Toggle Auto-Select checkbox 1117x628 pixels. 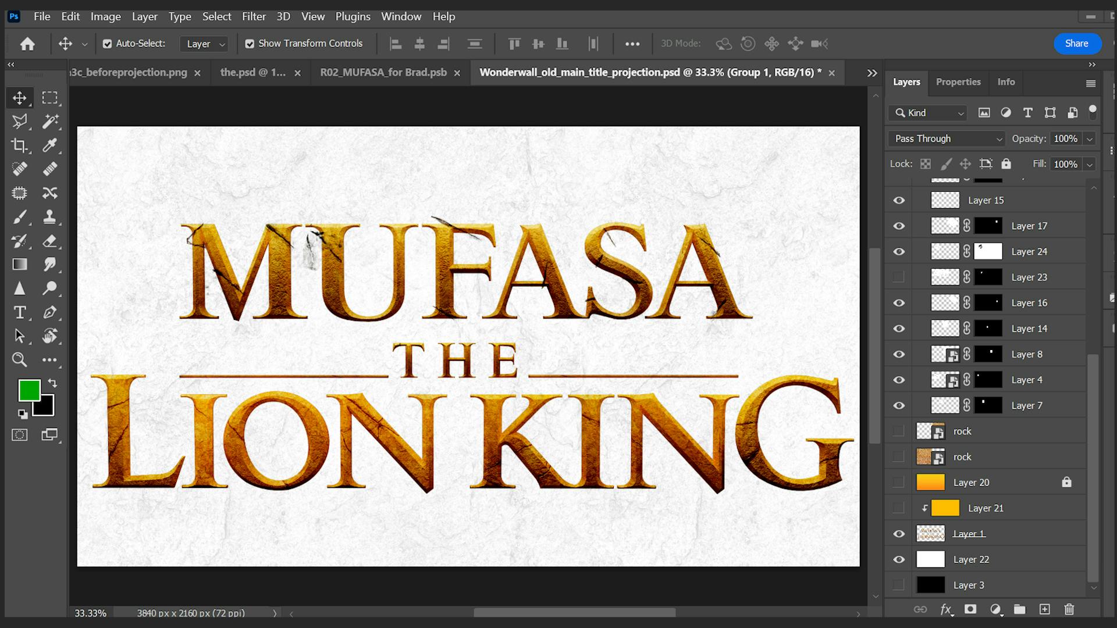pos(107,44)
